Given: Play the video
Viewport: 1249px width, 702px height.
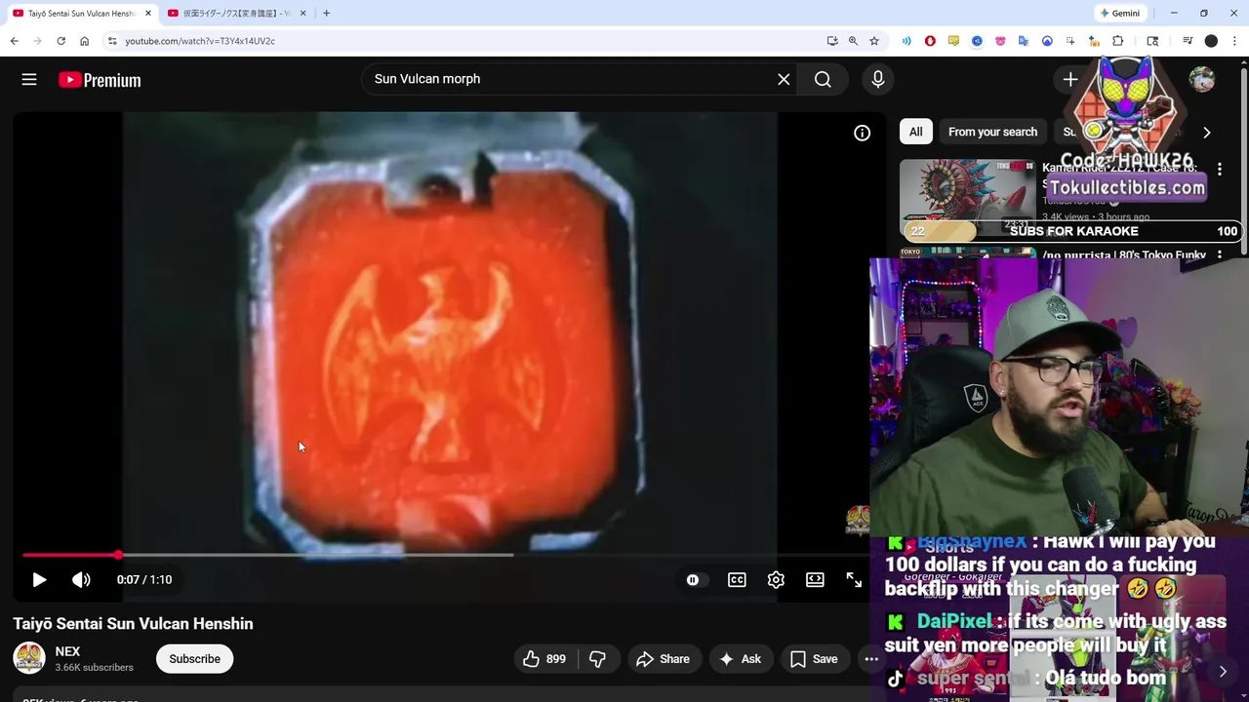Looking at the screenshot, I should (39, 579).
